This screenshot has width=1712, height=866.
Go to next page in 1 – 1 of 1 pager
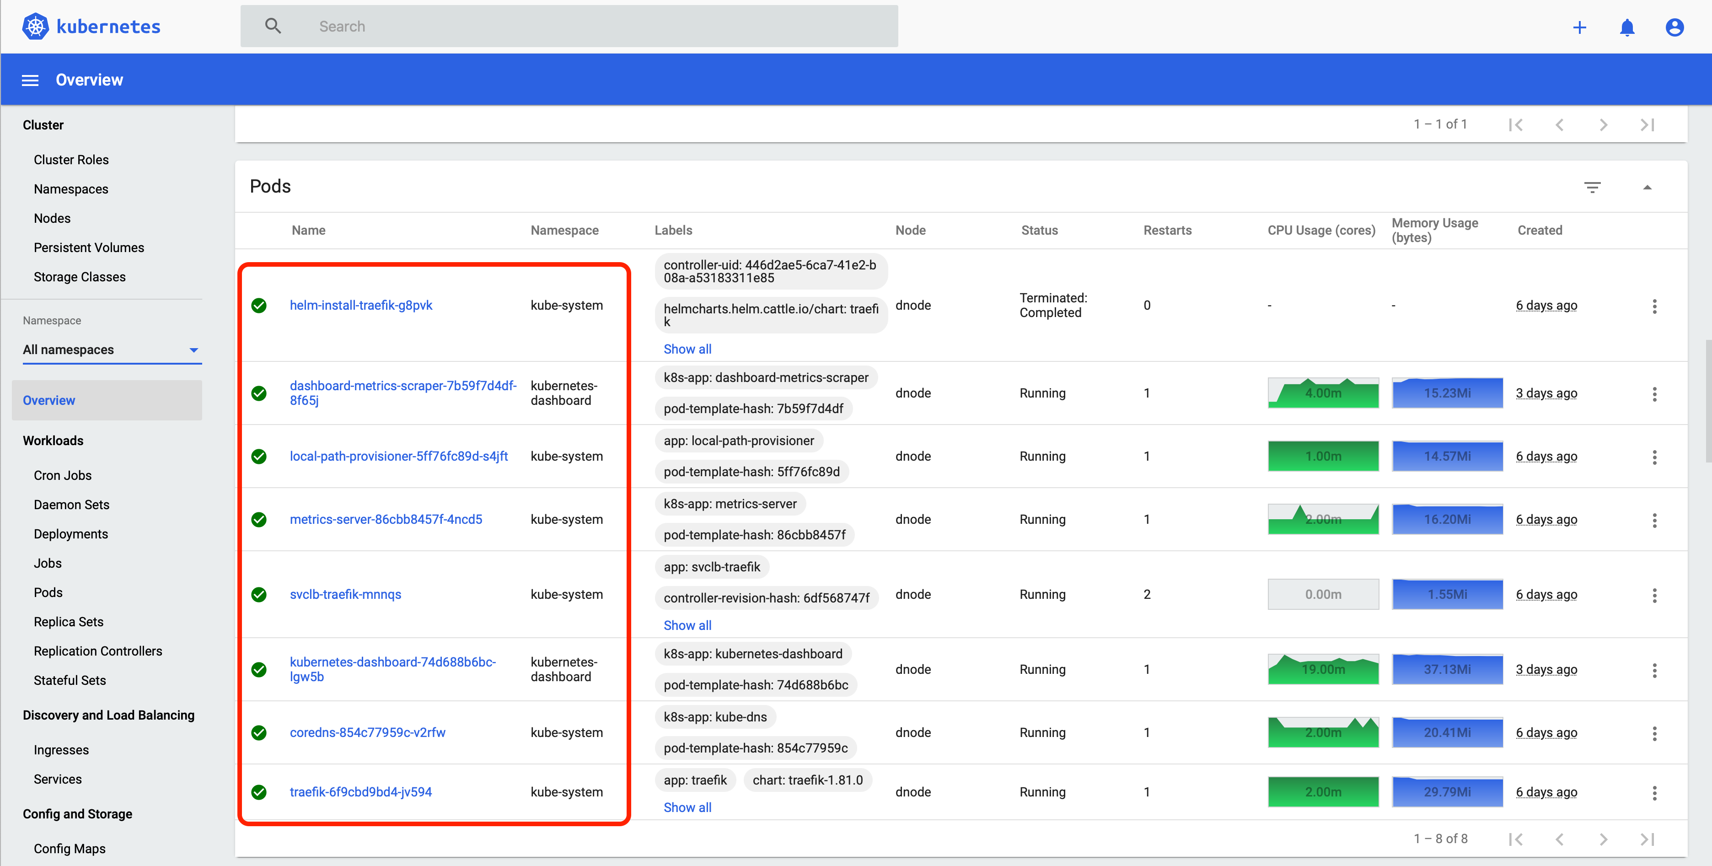(1604, 125)
